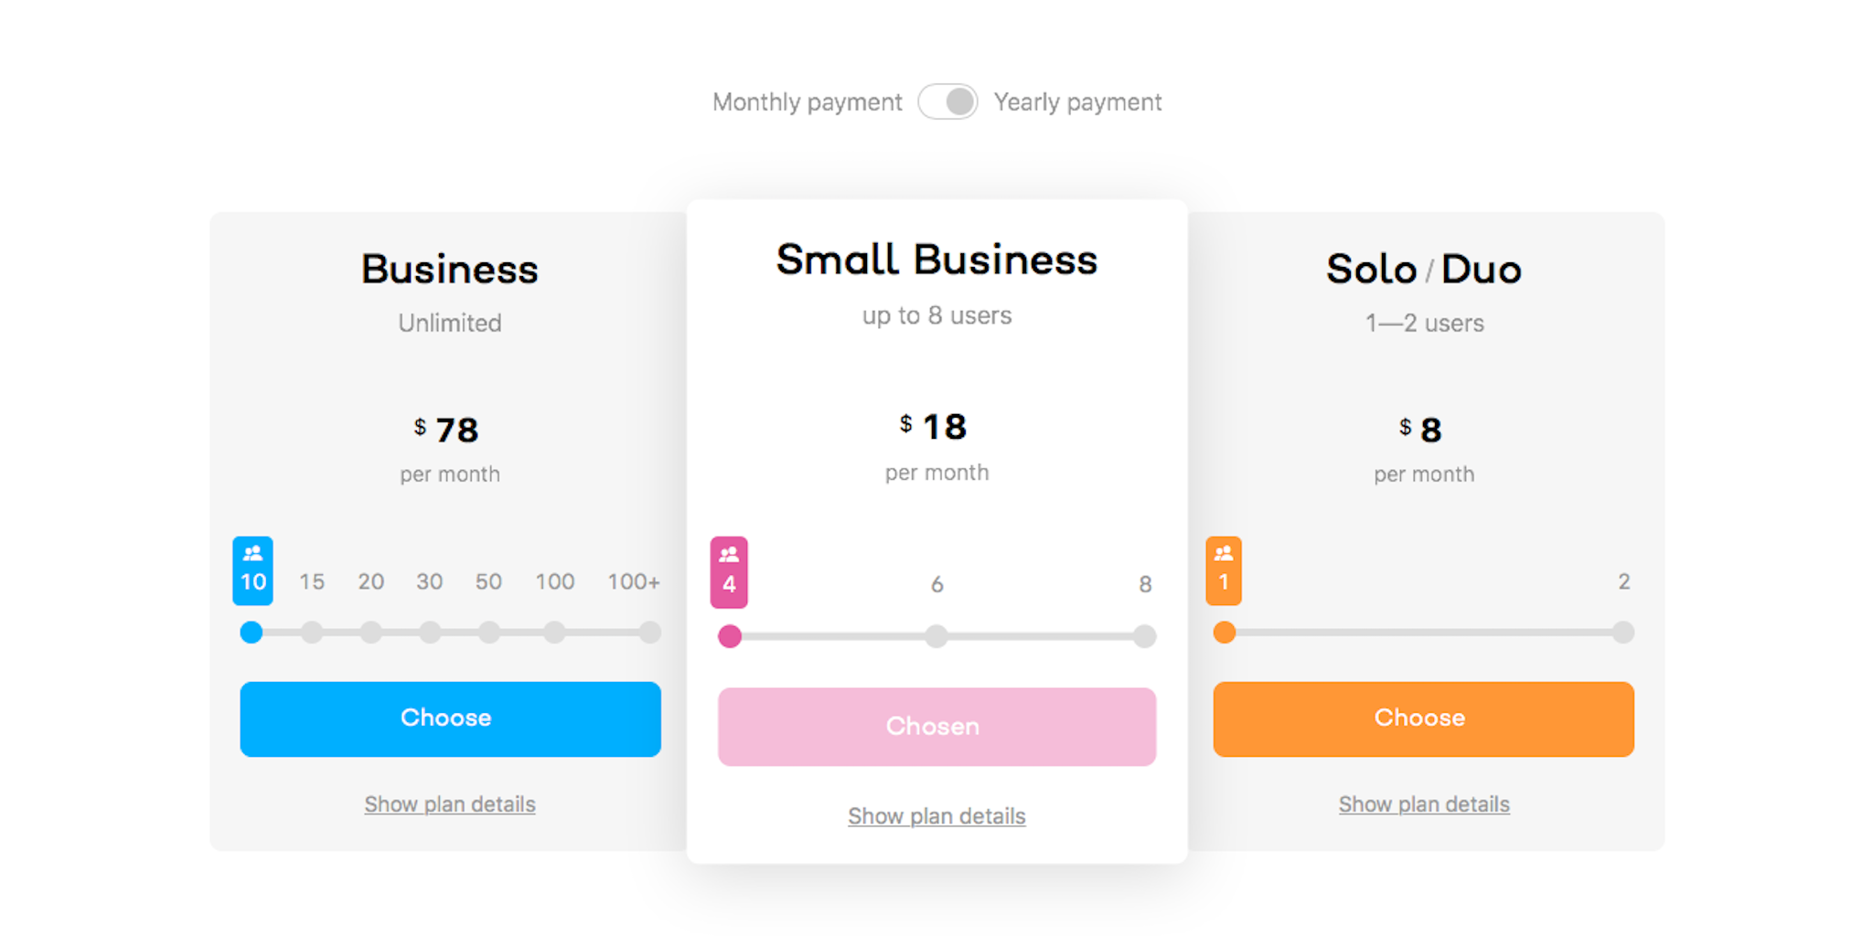The height and width of the screenshot is (936, 1873).
Task: Click the pink 4-users badge icon
Action: [x=729, y=572]
